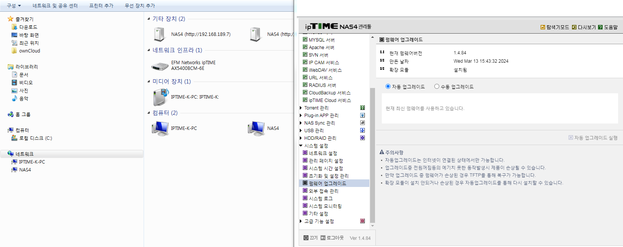Image resolution: width=623 pixels, height=247 pixels.
Task: Open the first NAS4 device at http://192.168.189.7
Action: [160, 34]
